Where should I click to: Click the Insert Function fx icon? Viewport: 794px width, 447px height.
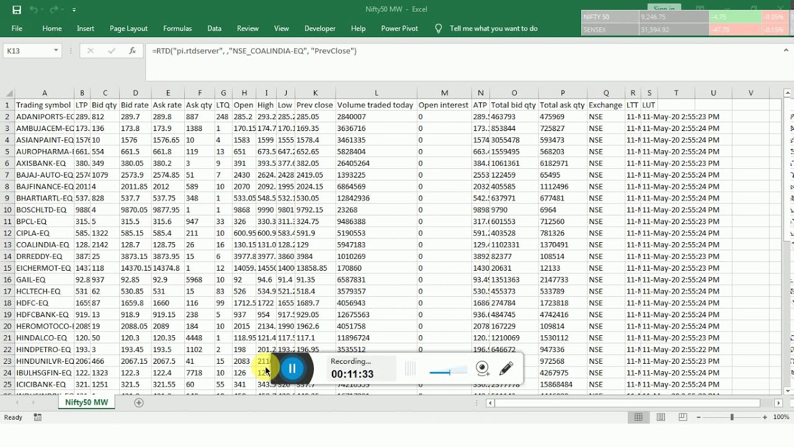click(132, 51)
